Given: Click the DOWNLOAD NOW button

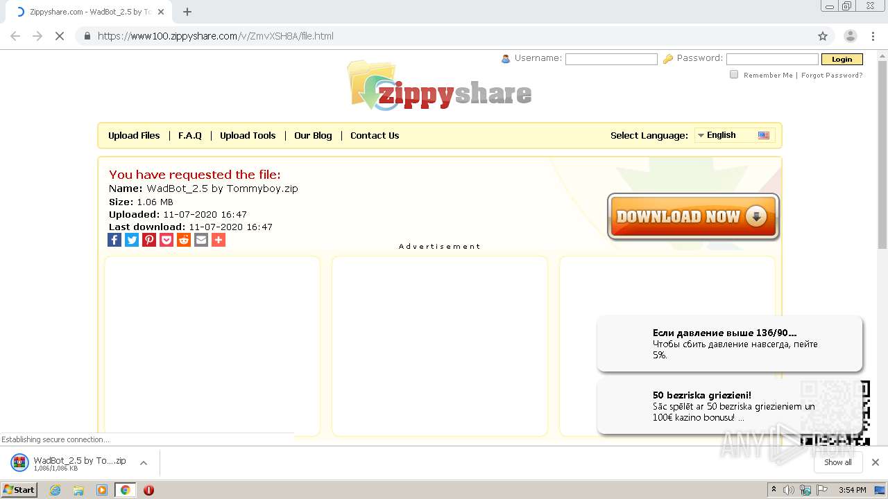Looking at the screenshot, I should (693, 216).
